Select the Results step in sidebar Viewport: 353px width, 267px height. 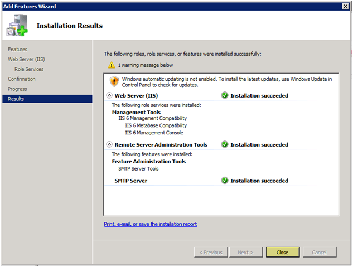(47, 99)
